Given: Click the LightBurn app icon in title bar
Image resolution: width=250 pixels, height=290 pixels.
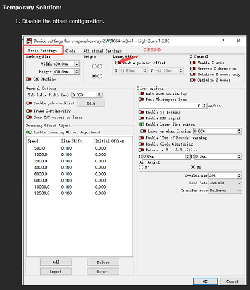Looking at the screenshot, I should click(x=29, y=41).
